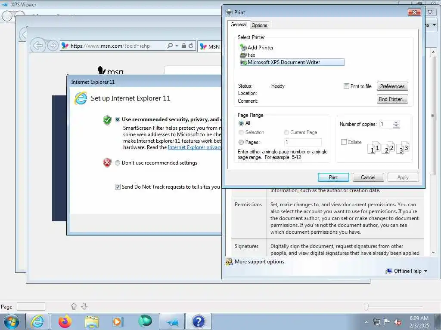The height and width of the screenshot is (330, 441).
Task: Go to previous page with up arrow
Action: 74,306
